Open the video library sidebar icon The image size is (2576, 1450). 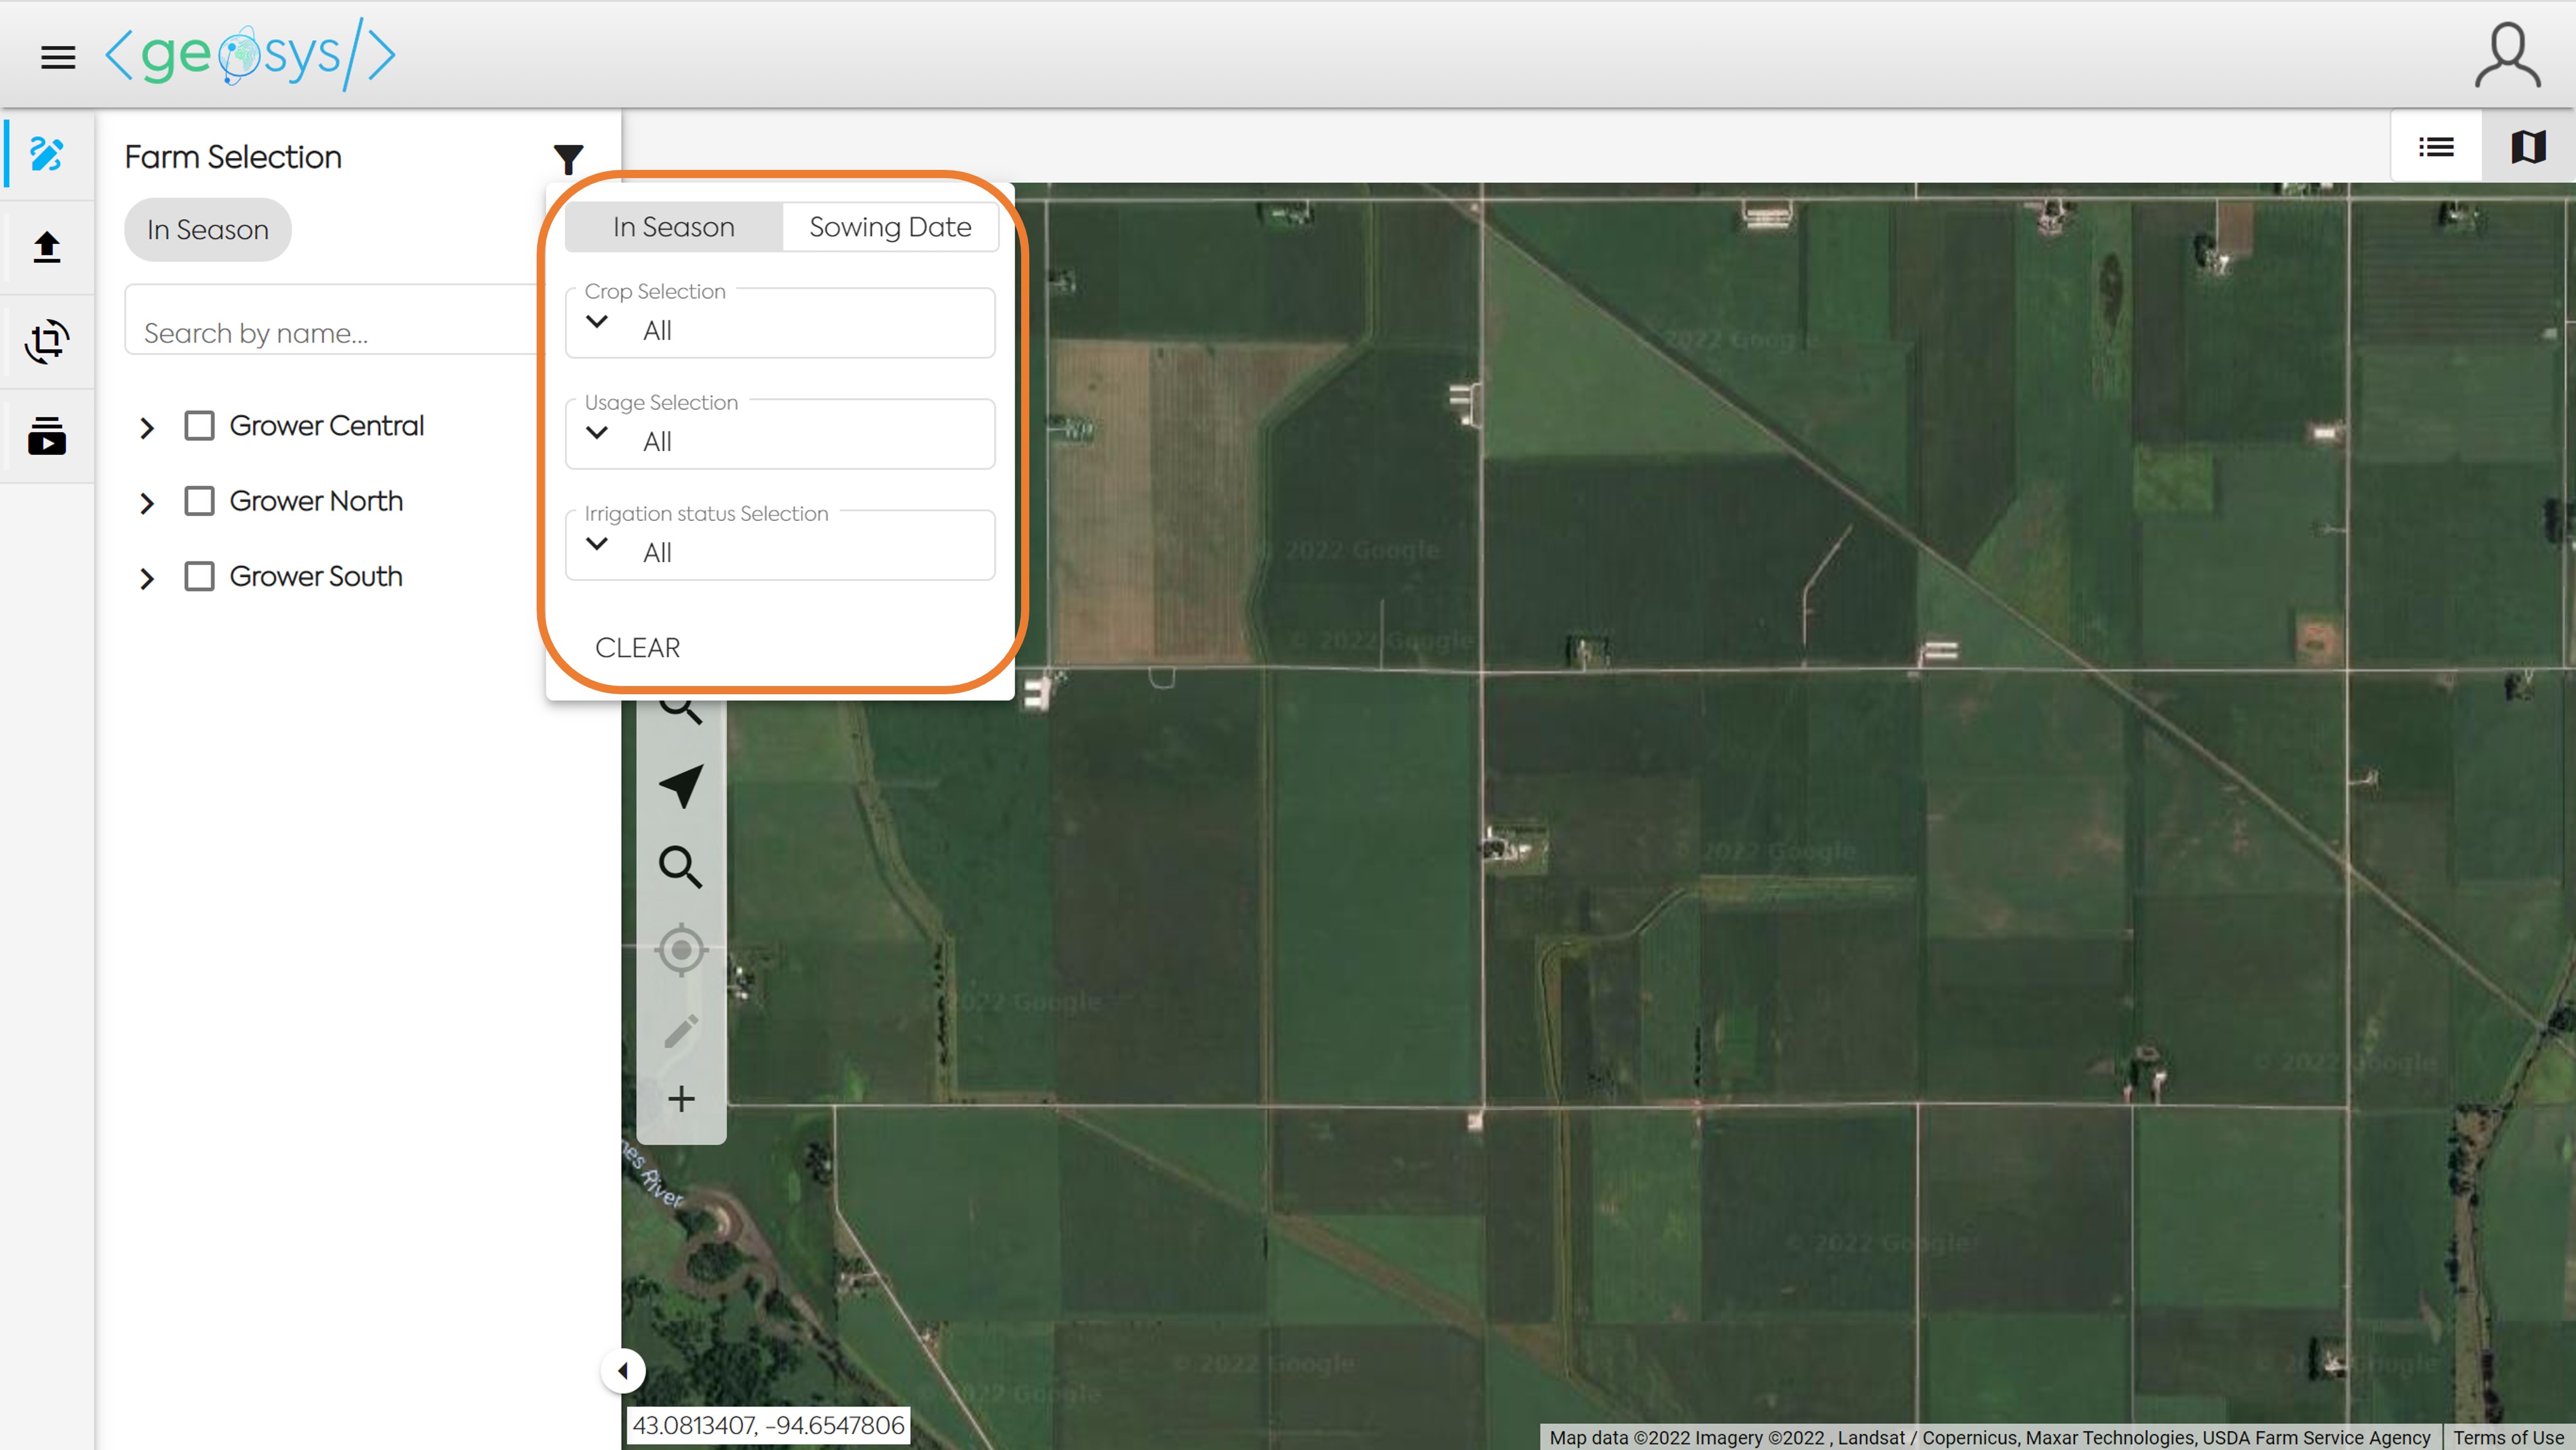tap(47, 436)
